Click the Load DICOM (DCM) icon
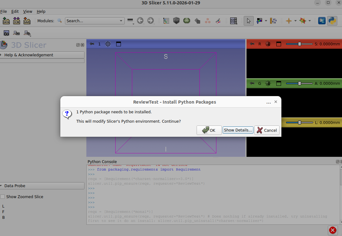342x236 pixels. coord(16,21)
